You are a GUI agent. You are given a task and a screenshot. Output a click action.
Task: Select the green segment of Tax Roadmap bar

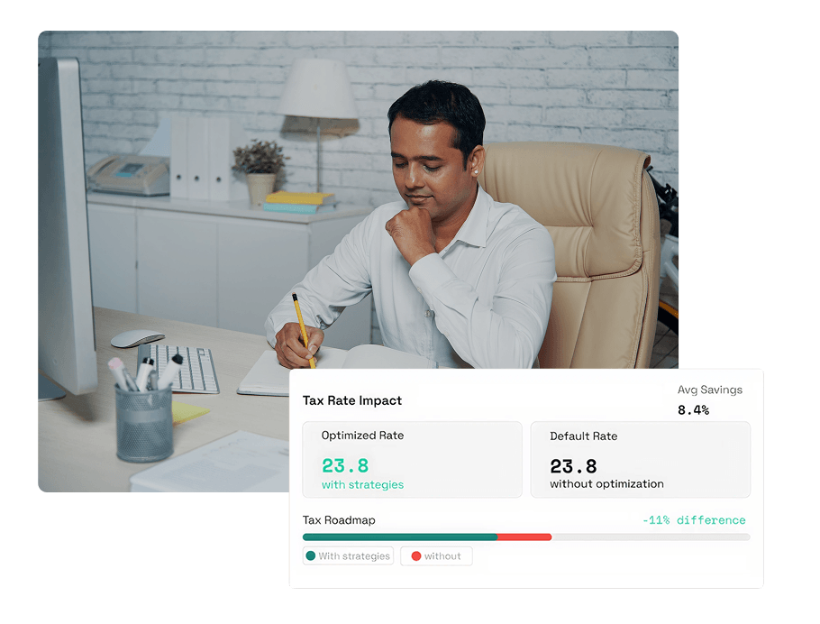point(400,537)
